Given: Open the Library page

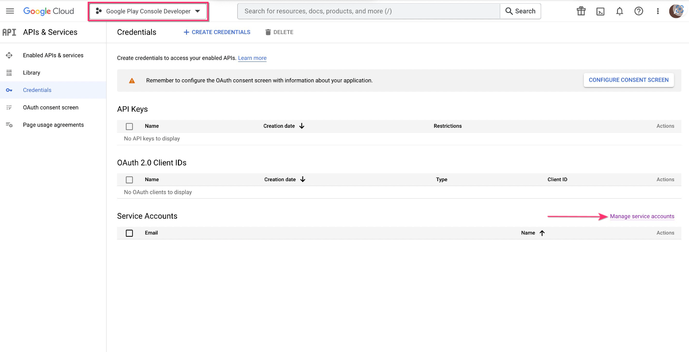Looking at the screenshot, I should (x=31, y=73).
